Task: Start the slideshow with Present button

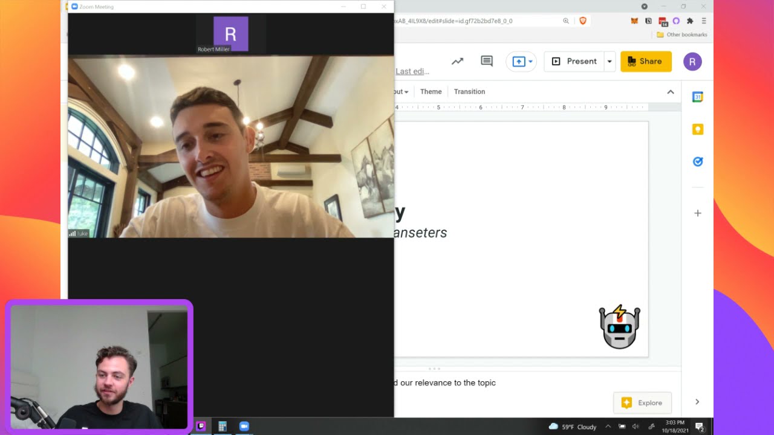Action: (x=574, y=62)
